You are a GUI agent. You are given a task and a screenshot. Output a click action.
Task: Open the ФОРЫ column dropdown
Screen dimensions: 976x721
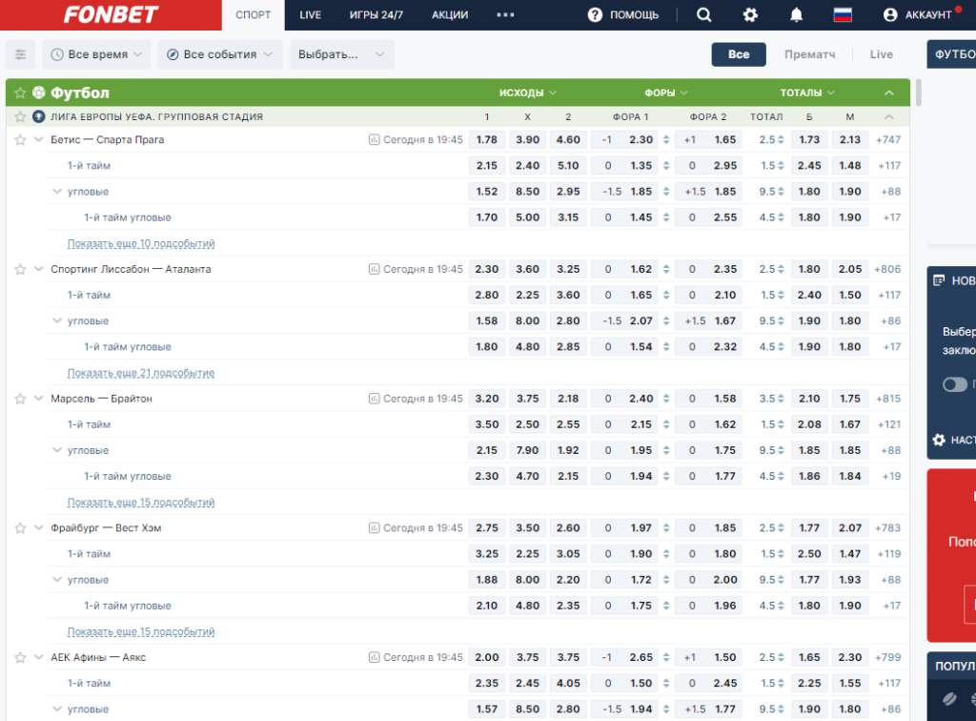[x=665, y=93]
